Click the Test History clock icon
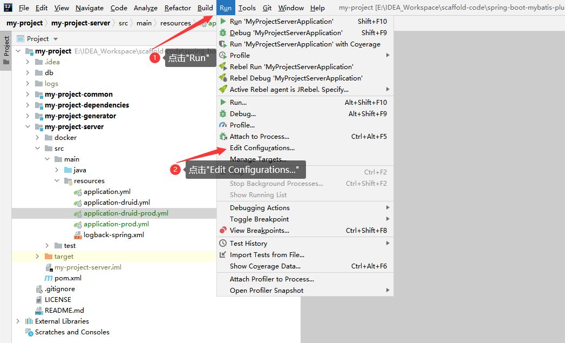Image resolution: width=565 pixels, height=343 pixels. 223,244
